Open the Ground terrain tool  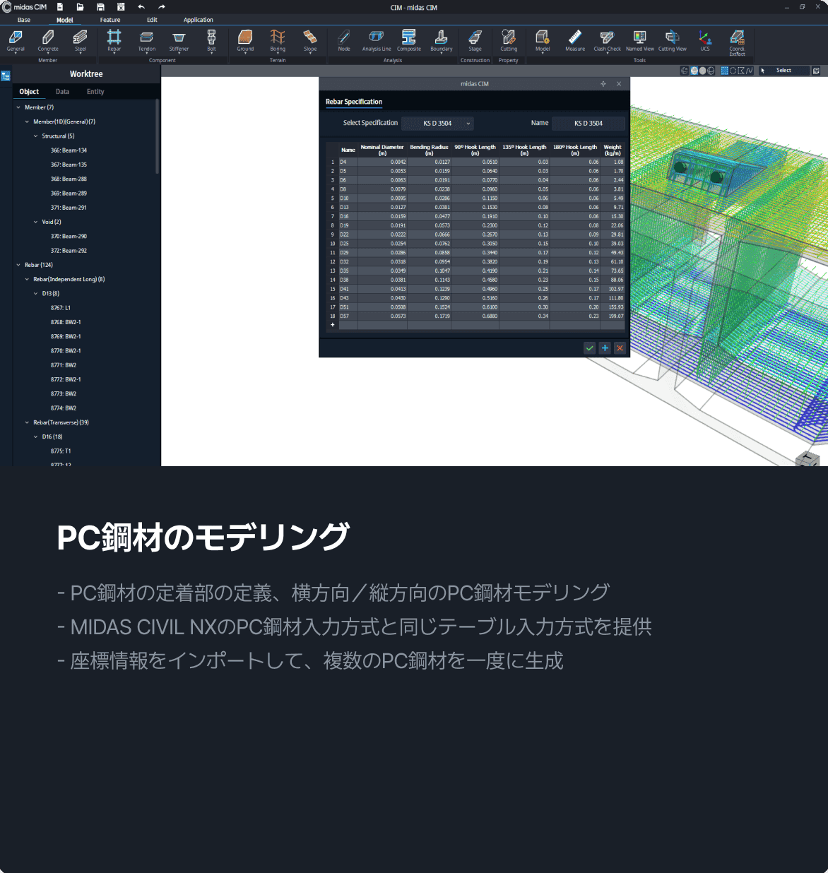point(245,41)
